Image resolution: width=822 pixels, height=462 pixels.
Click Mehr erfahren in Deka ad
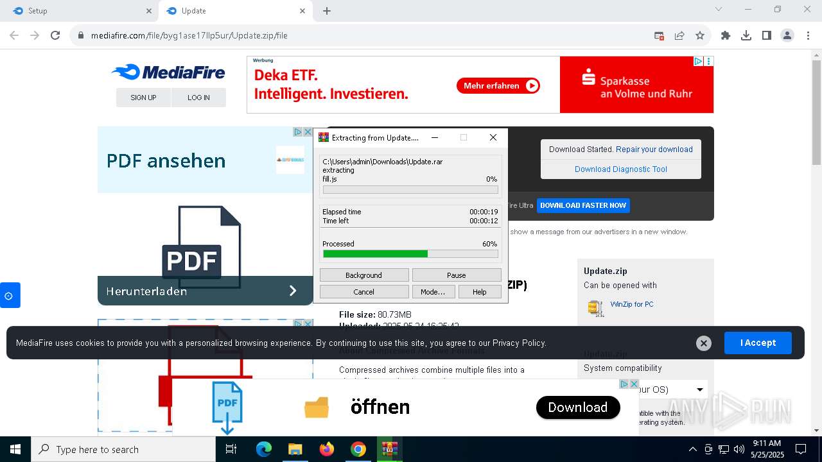click(x=498, y=85)
